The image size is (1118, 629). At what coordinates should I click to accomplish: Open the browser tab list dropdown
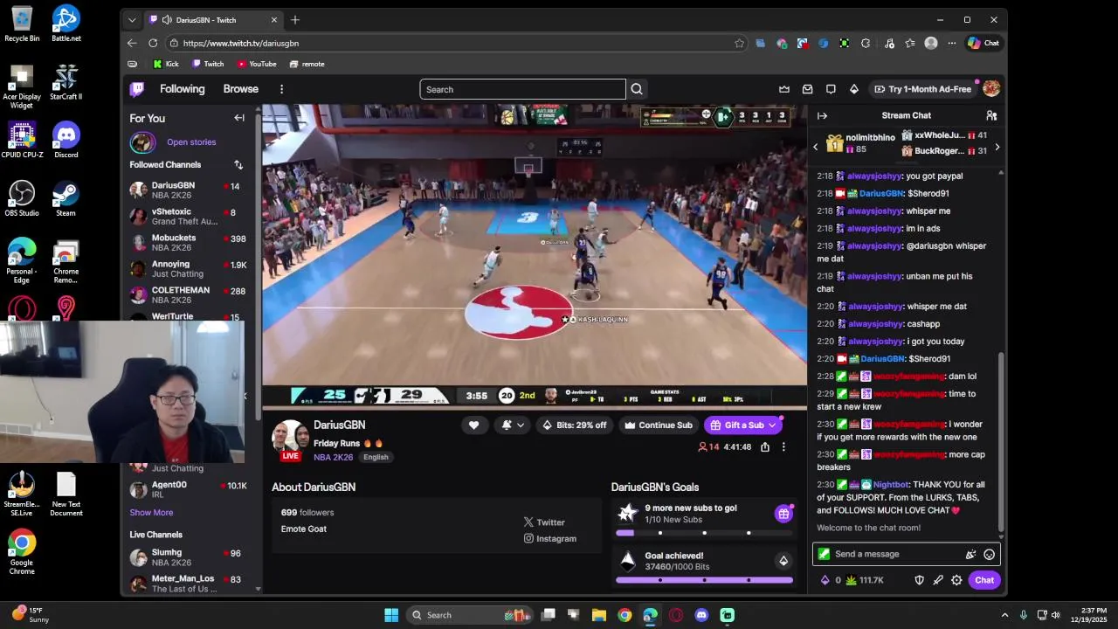(x=132, y=20)
